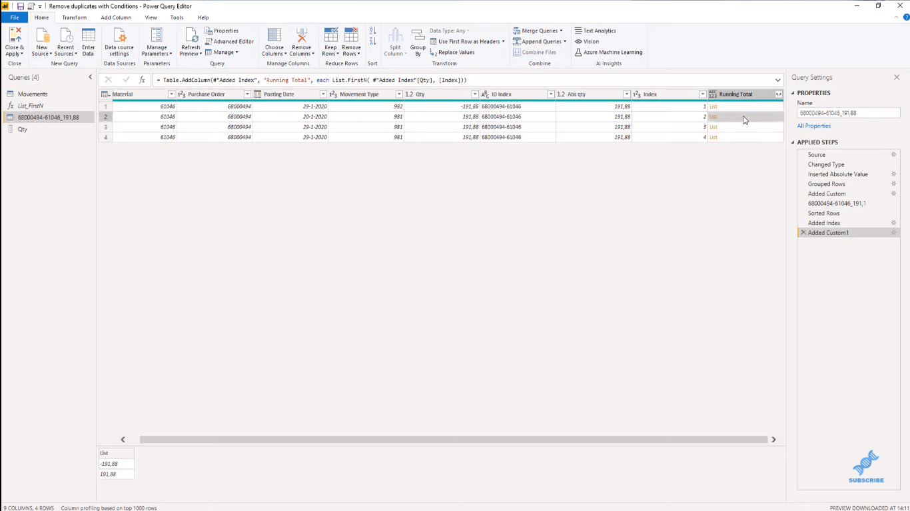Click the horizontal table scrollbar

[453, 440]
